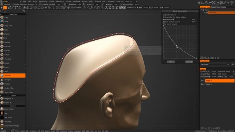Choose the rectangle stroke shape in toolbar

[39, 8]
